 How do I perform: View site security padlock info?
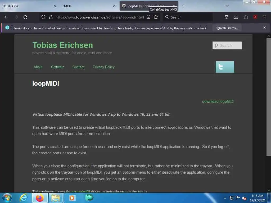tap(51, 17)
